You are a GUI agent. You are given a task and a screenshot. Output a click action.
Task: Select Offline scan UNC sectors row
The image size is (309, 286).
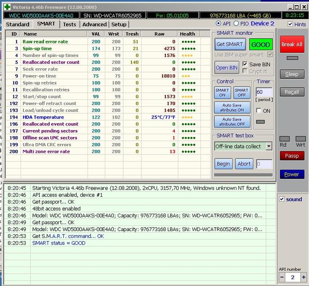(x=108, y=137)
